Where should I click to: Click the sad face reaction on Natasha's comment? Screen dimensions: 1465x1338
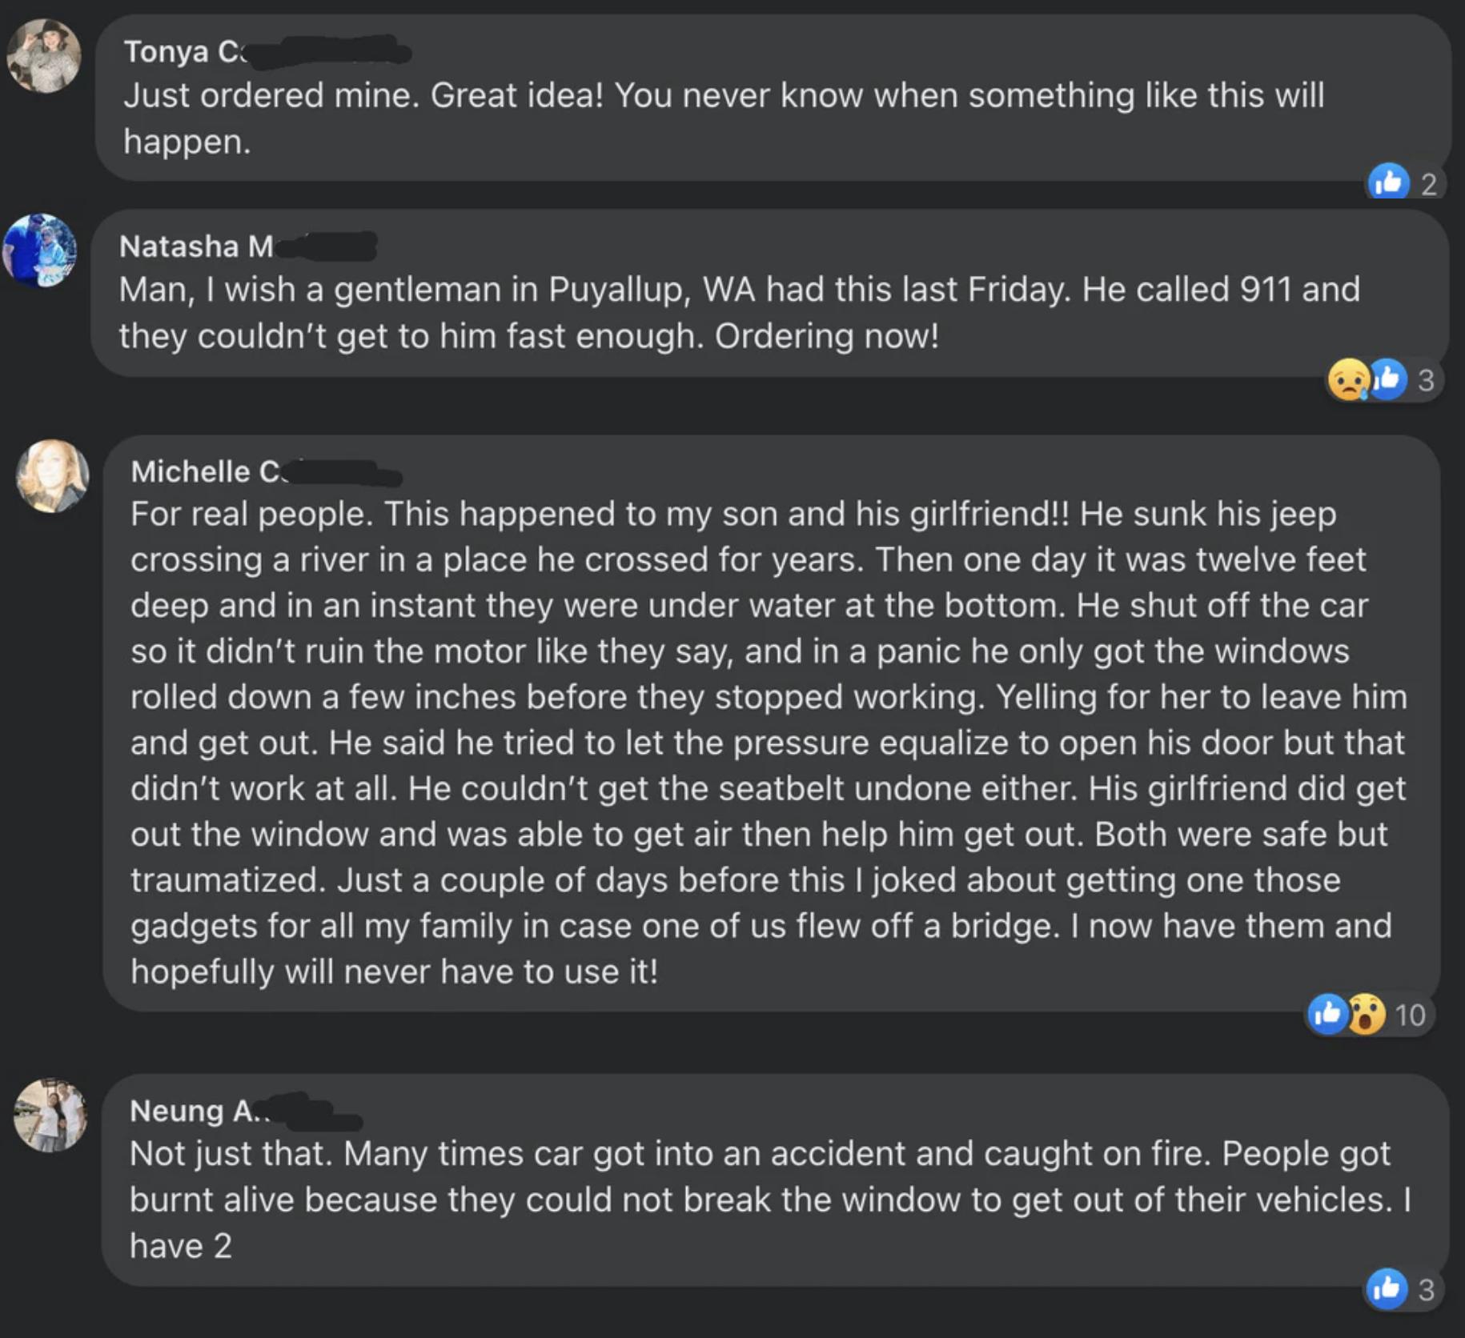coord(1348,379)
